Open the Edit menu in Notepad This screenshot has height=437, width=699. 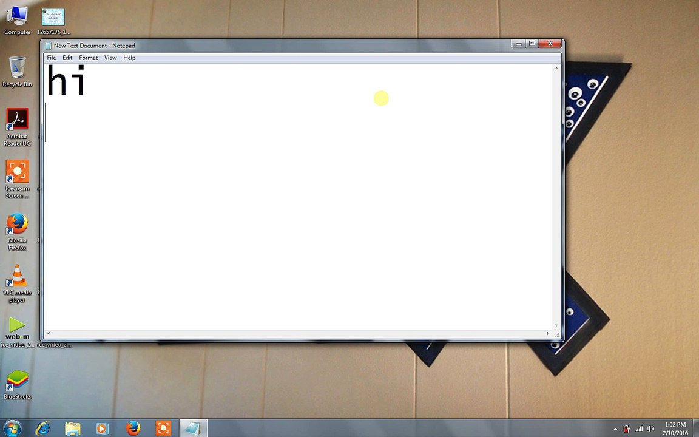click(67, 58)
